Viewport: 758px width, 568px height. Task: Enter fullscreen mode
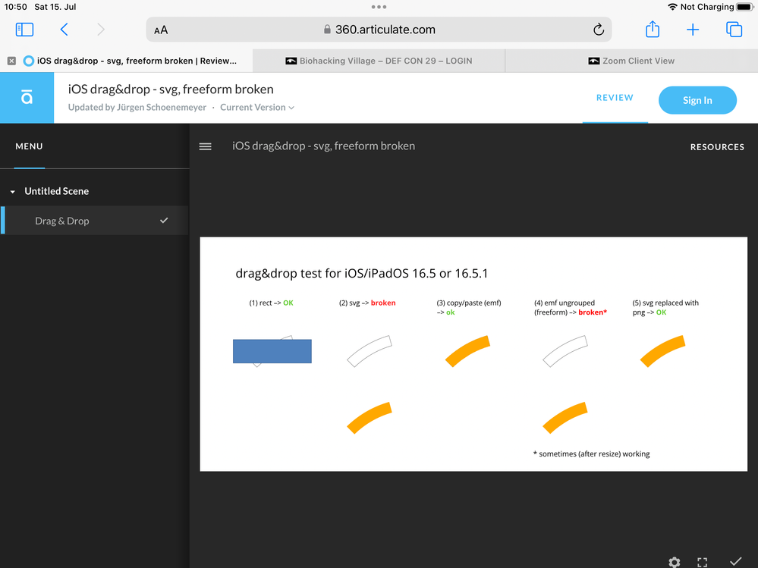point(703,562)
